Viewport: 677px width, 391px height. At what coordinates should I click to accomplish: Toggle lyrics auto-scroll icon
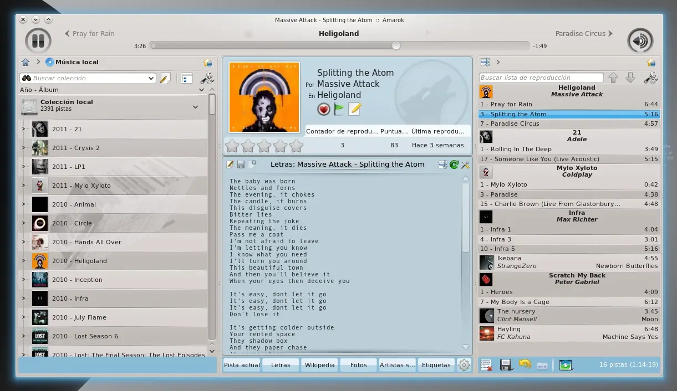point(442,164)
